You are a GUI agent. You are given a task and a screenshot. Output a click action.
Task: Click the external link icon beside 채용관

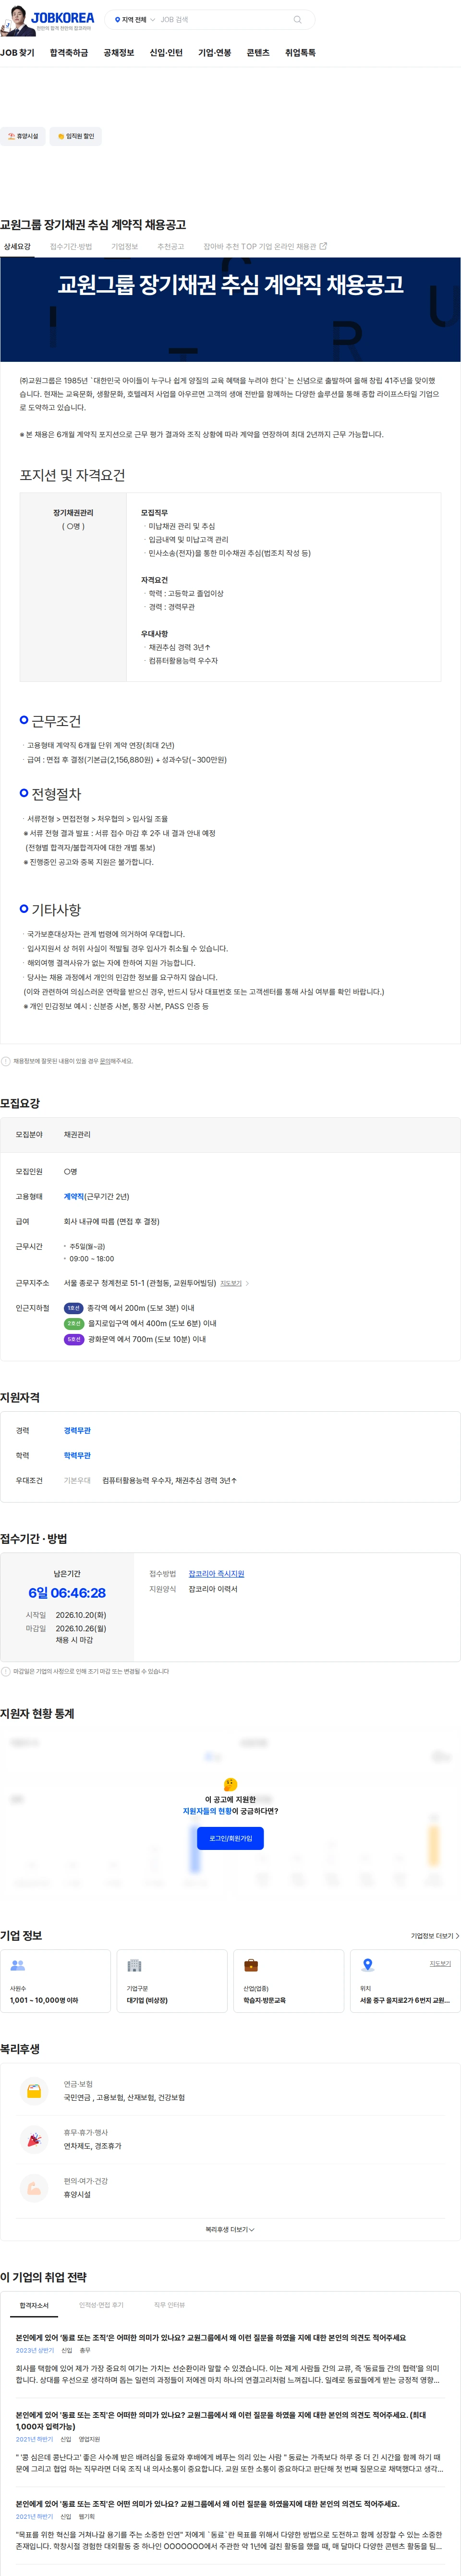(x=323, y=246)
